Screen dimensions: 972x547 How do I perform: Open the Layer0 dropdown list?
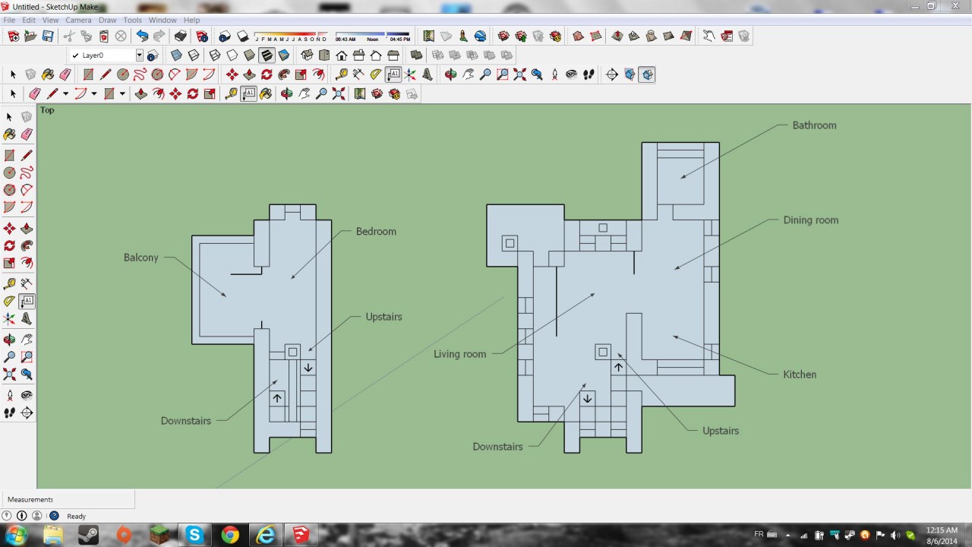pos(139,55)
